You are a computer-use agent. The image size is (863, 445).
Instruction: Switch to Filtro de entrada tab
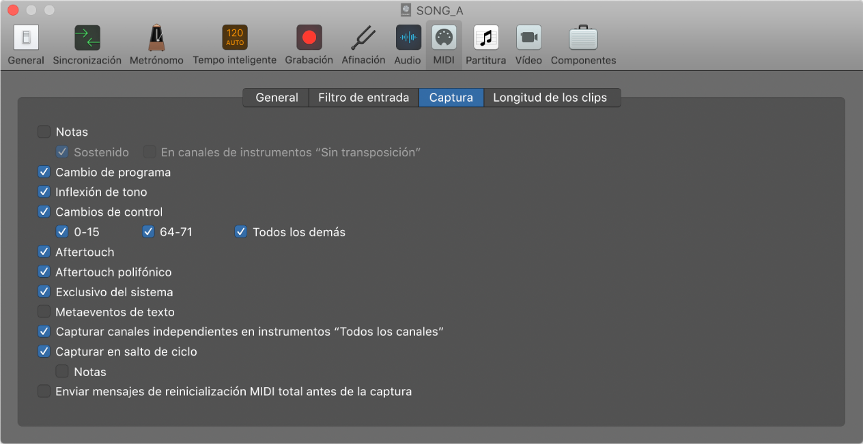point(364,98)
